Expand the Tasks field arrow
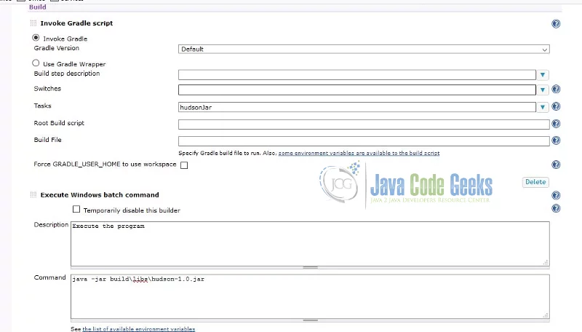The height and width of the screenshot is (332, 582). [x=543, y=107]
